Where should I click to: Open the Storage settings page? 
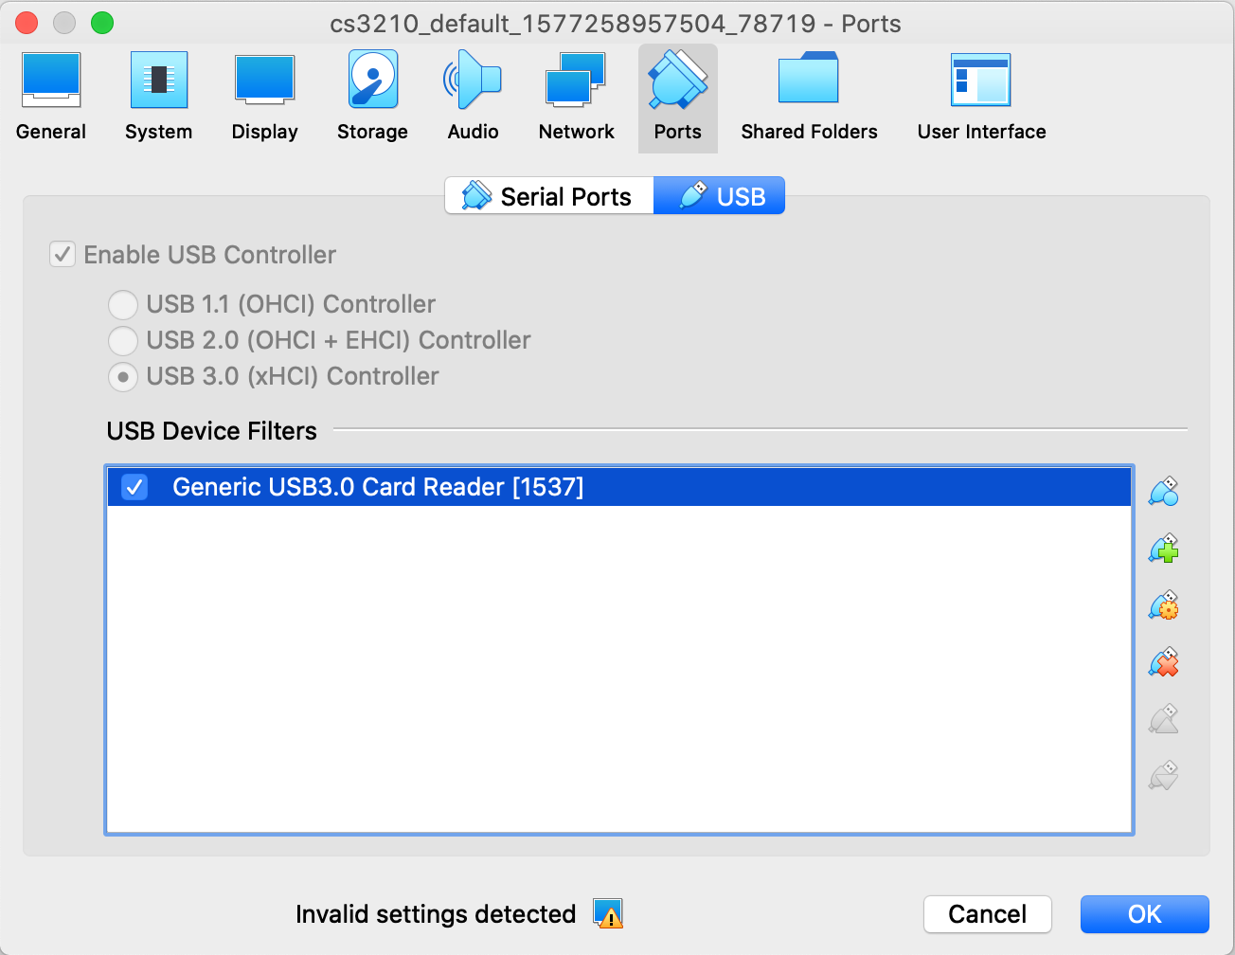coord(371,95)
